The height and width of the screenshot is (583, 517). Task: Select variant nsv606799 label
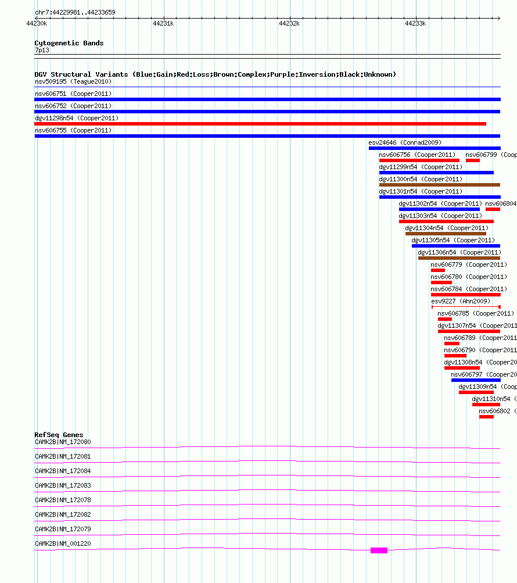tap(491, 155)
